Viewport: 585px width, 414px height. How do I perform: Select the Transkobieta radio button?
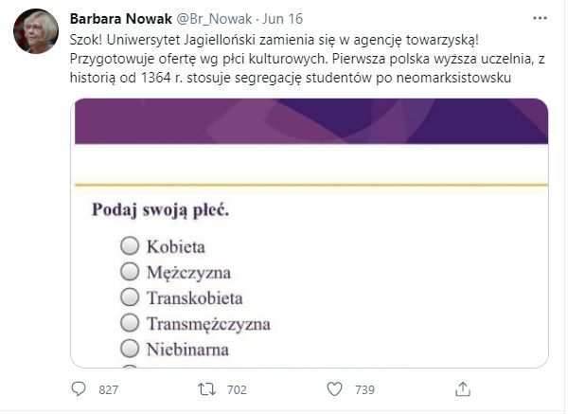click(x=130, y=297)
